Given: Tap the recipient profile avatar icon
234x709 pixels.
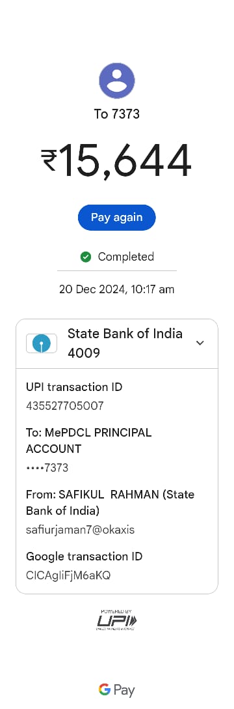Looking at the screenshot, I should point(117,81).
